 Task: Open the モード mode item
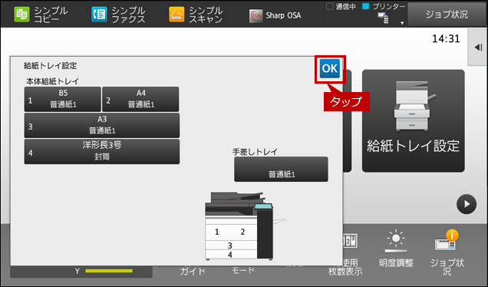(x=243, y=270)
